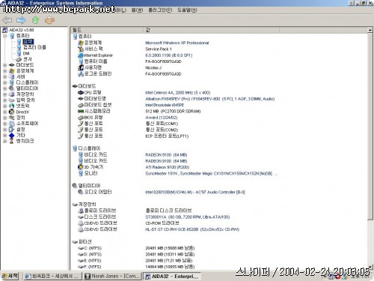Switch to the 비씨파크 browser taskbar button
Screen dimensions: 374x281
click(52, 276)
